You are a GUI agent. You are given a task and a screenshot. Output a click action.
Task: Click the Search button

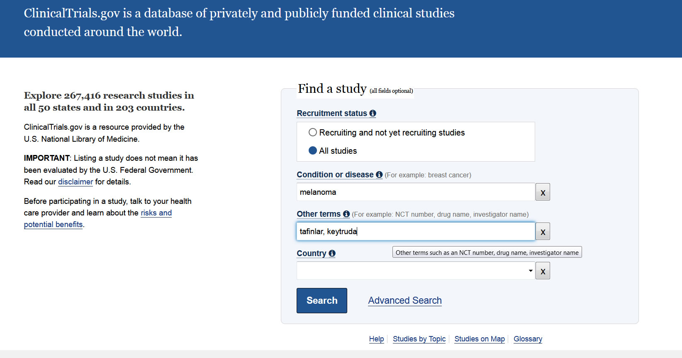pos(322,300)
